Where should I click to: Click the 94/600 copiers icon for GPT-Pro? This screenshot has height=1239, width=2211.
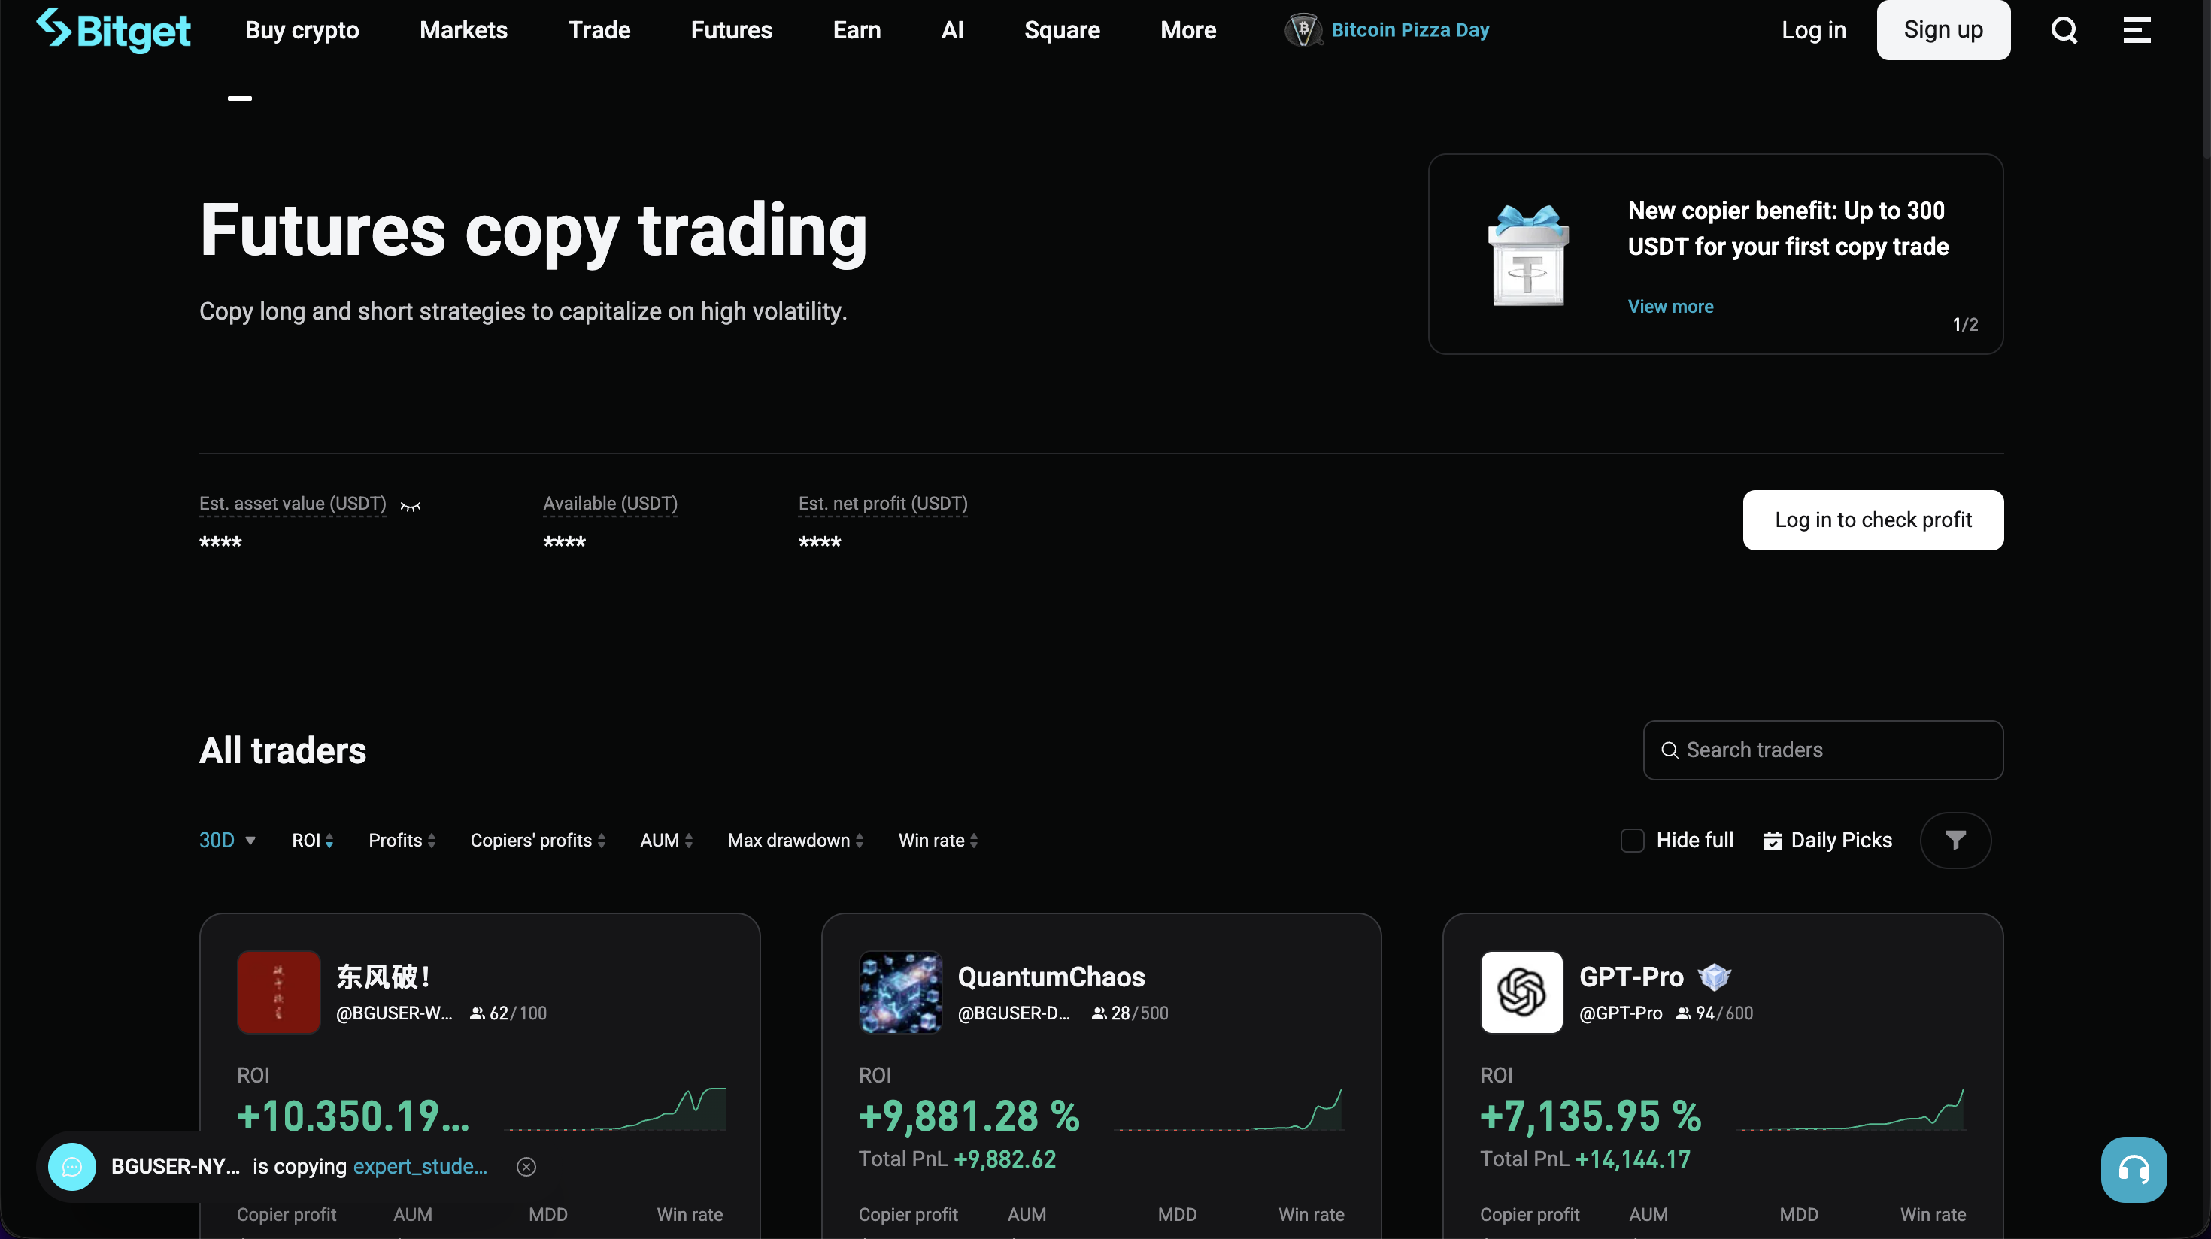(x=1683, y=1013)
